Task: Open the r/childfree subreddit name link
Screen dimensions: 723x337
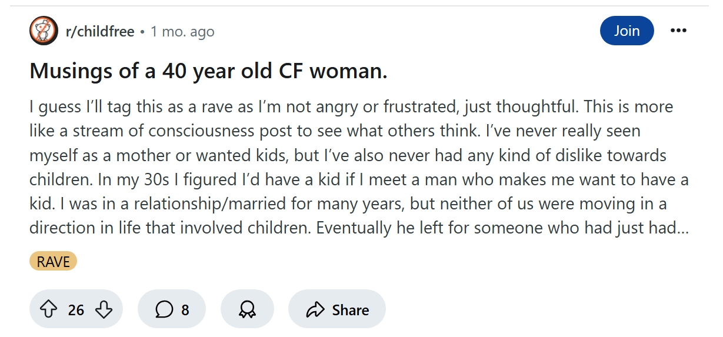Action: 100,31
